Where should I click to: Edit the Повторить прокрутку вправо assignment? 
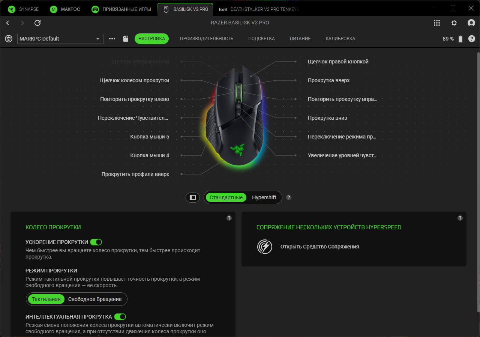(x=343, y=99)
